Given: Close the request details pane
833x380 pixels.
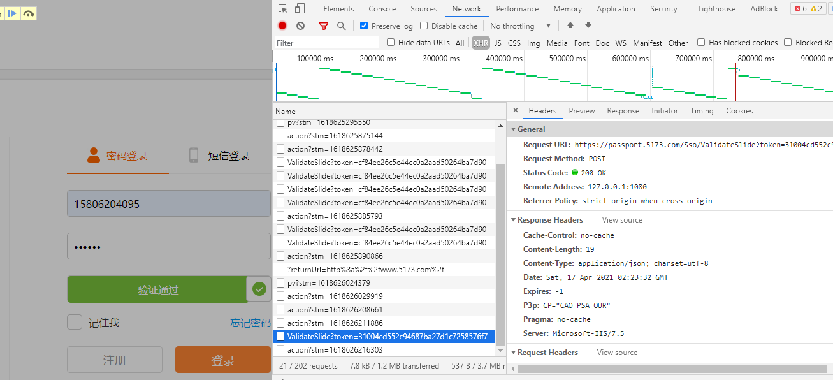Looking at the screenshot, I should tap(516, 110).
